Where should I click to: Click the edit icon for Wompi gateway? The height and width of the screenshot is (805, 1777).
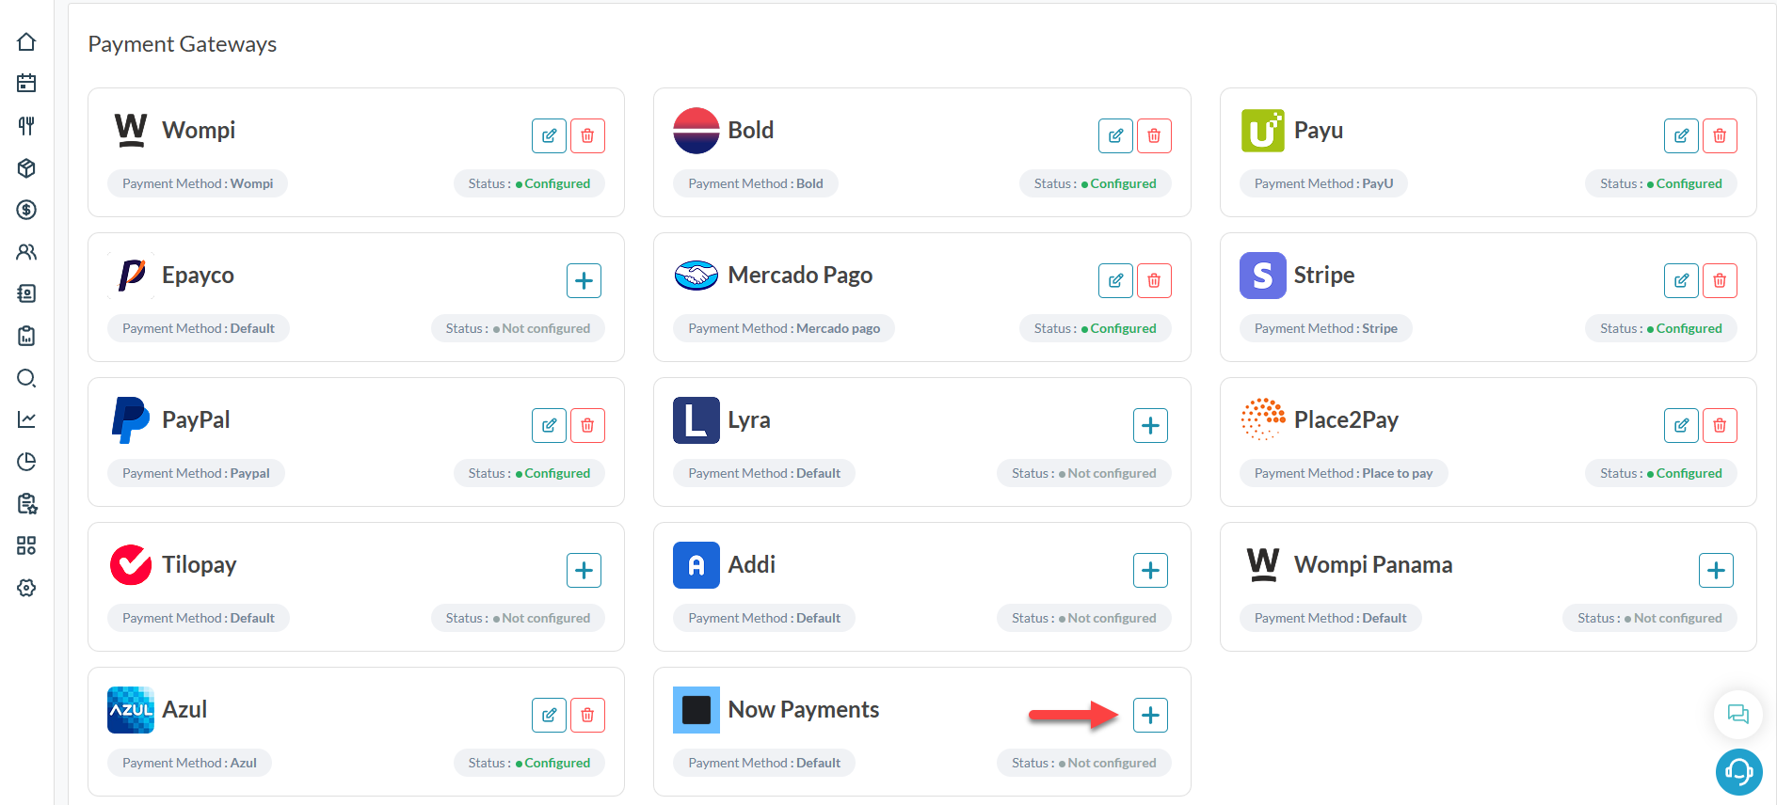tap(549, 135)
